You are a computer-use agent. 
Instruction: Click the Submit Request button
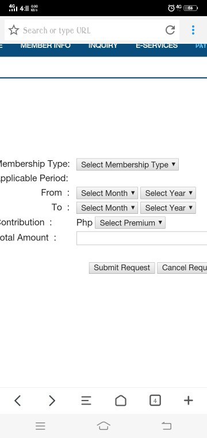coord(122,267)
